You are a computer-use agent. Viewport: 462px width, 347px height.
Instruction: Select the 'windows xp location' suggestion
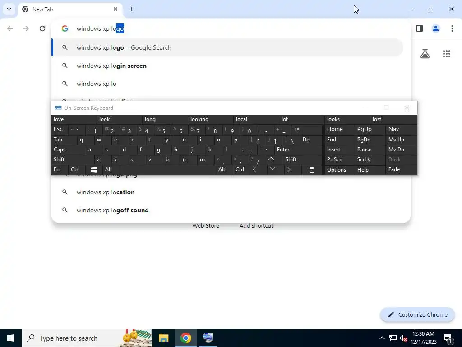[x=227, y=192]
